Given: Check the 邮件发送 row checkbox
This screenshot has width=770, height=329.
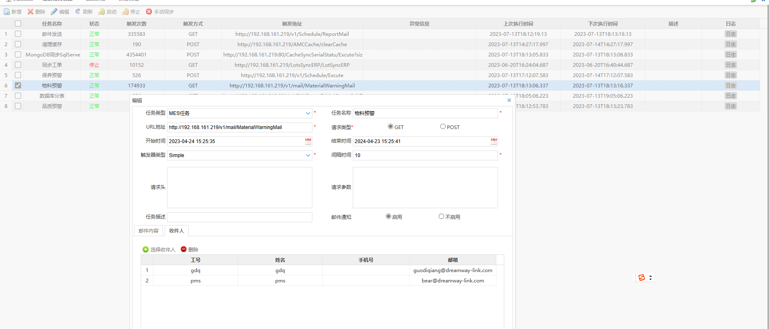Looking at the screenshot, I should [x=18, y=34].
